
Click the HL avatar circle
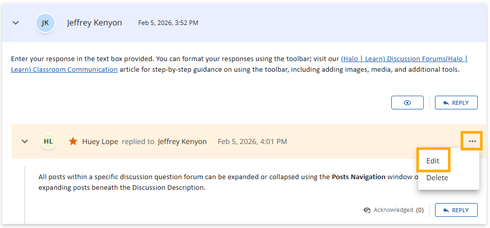48,141
